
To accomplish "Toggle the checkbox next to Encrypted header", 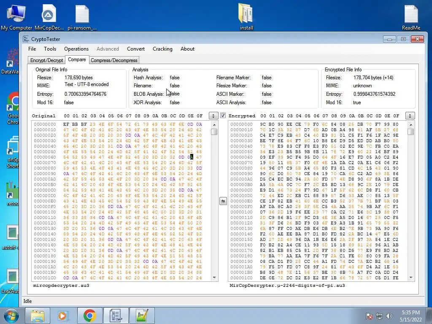I will pyautogui.click(x=223, y=116).
